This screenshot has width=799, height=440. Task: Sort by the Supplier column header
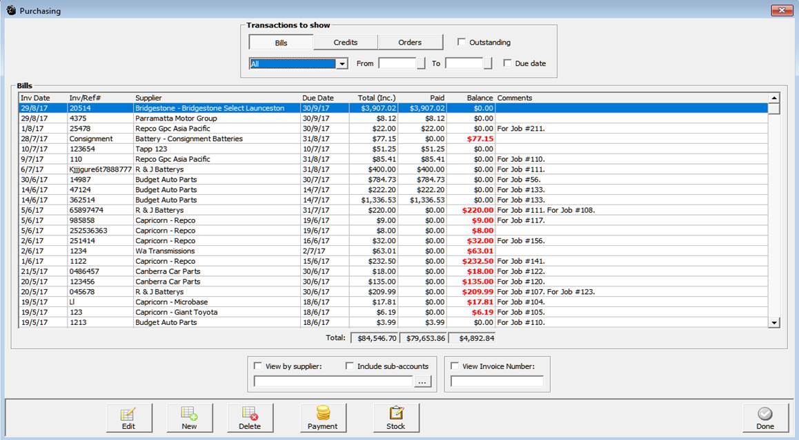148,98
